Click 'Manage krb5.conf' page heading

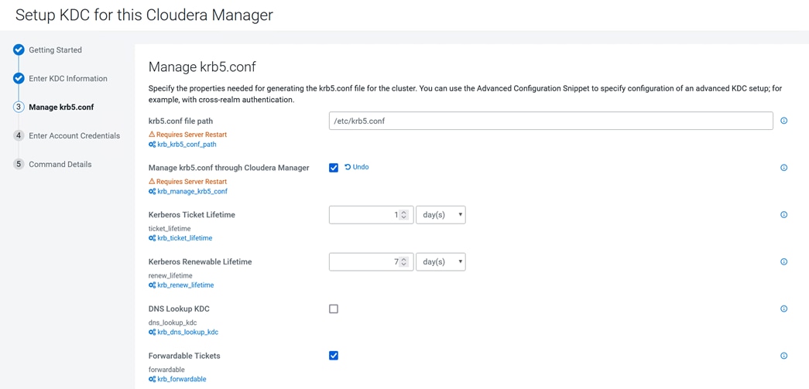click(x=202, y=67)
